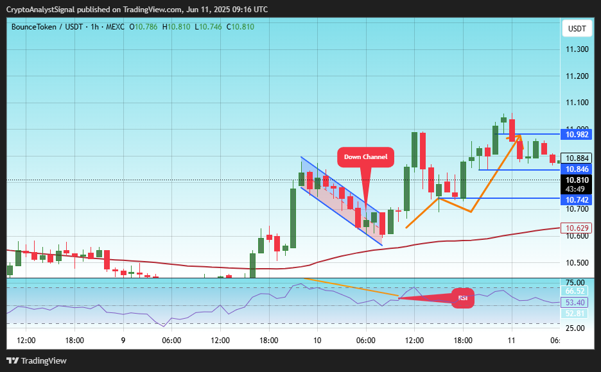The width and height of the screenshot is (601, 372).
Task: Click the 11.300 price axis label
Action: click(x=577, y=49)
